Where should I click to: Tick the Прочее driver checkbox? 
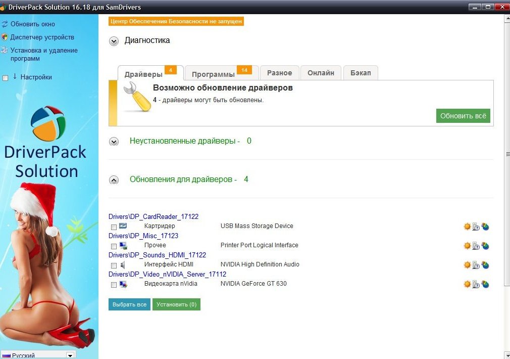[x=114, y=246]
